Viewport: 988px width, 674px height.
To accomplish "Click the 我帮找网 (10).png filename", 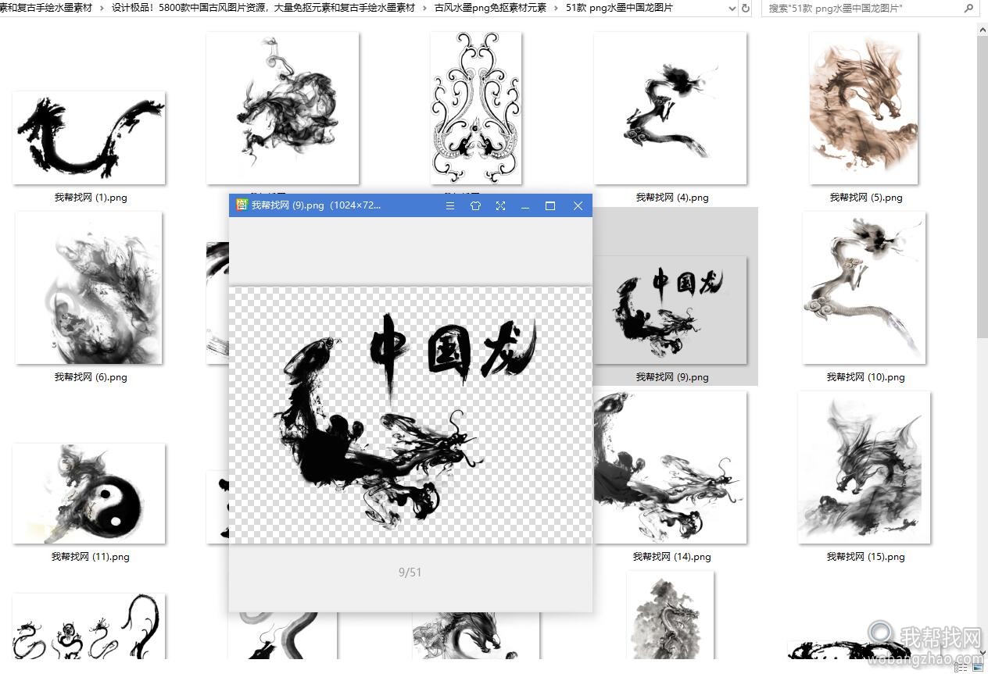I will click(x=866, y=377).
